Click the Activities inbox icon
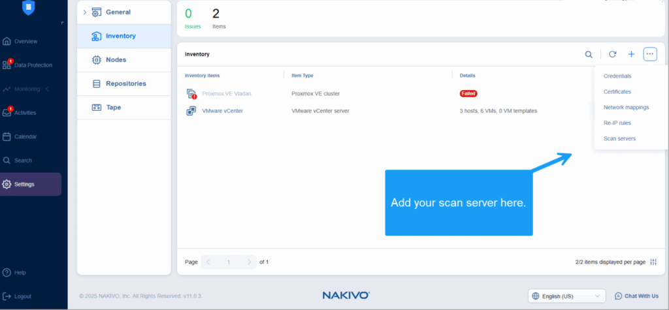The width and height of the screenshot is (669, 310). pyautogui.click(x=7, y=113)
